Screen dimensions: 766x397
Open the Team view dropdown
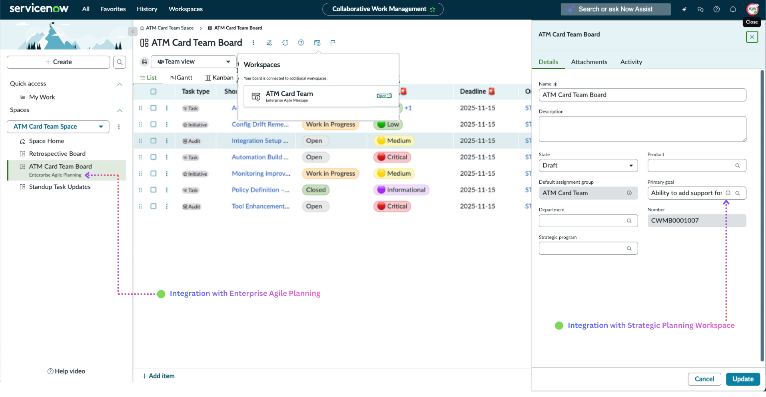tap(193, 62)
